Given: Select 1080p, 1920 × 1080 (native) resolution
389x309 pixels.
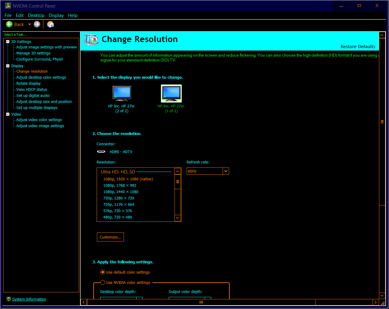Looking at the screenshot, I should click(128, 179).
